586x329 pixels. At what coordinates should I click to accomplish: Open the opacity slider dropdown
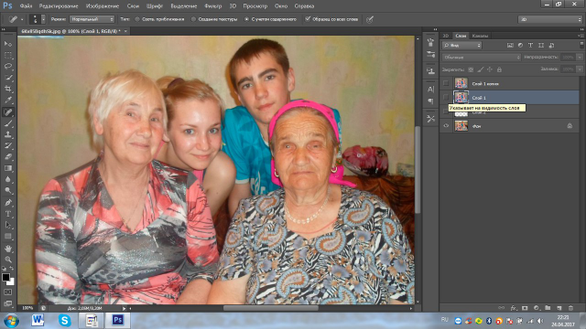click(580, 57)
